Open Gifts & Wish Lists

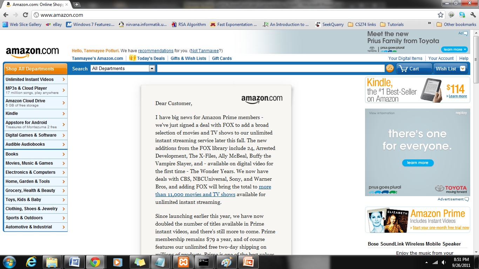pos(188,58)
